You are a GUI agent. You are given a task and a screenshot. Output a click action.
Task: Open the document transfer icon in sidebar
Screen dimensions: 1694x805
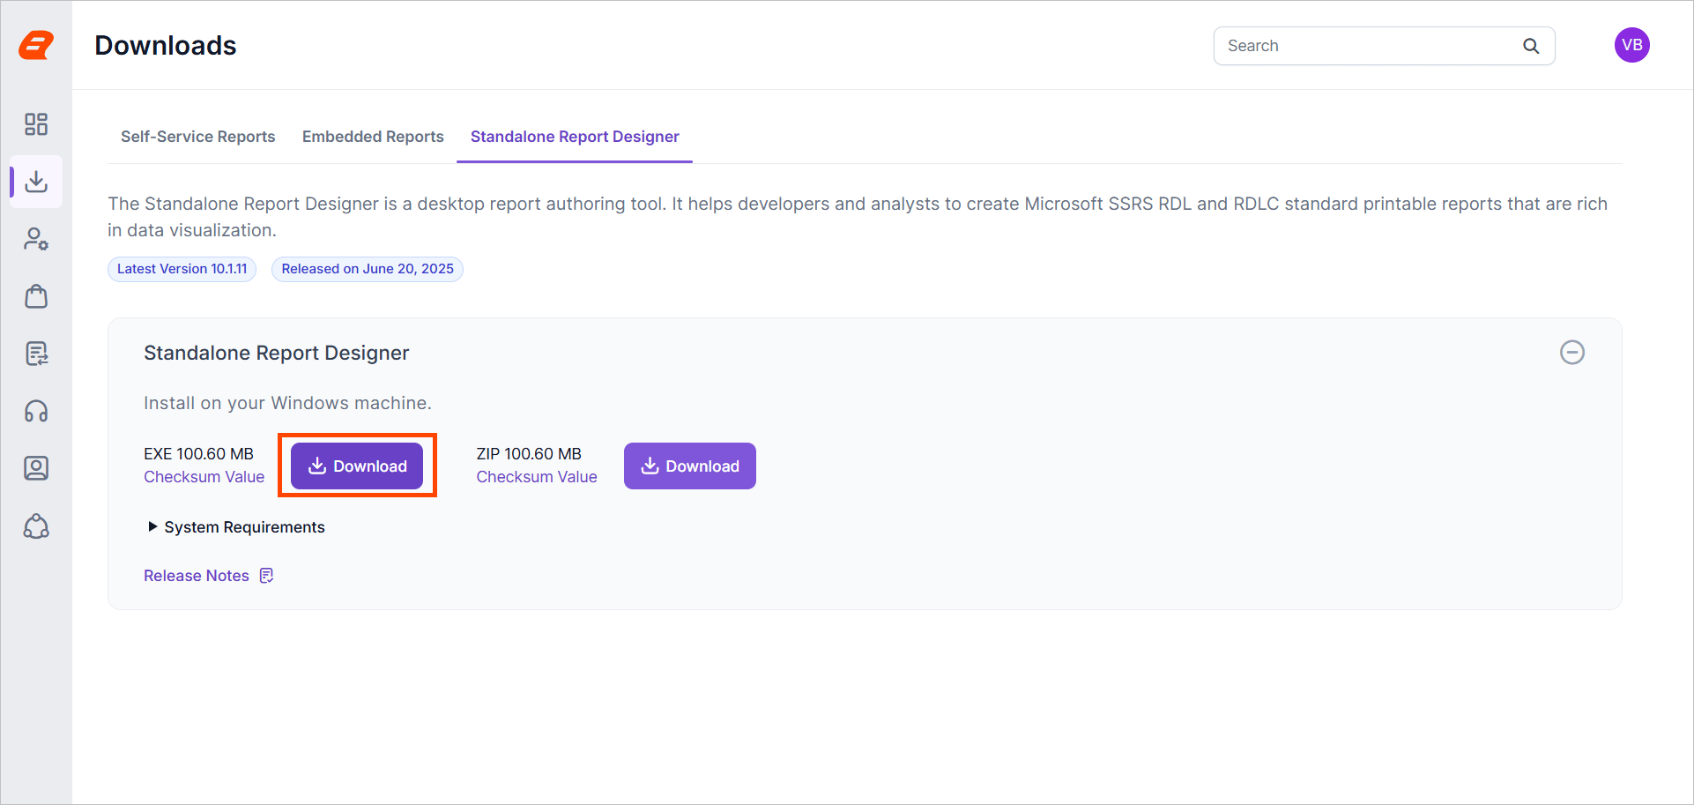[36, 354]
